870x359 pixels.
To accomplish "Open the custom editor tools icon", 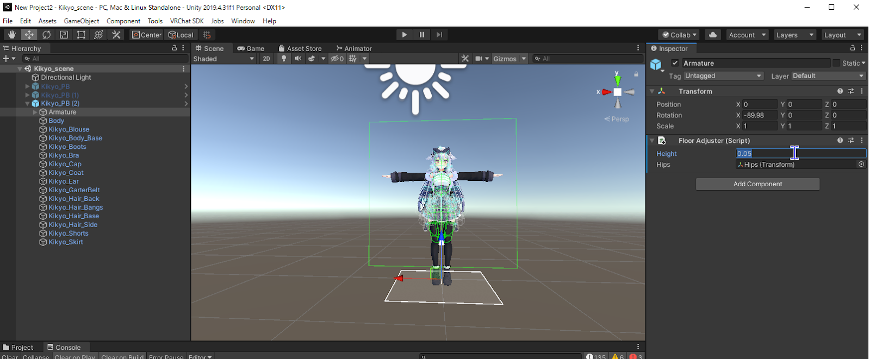I will click(116, 35).
